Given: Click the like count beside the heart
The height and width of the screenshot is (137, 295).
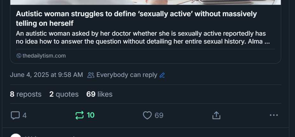Looking at the screenshot, I should point(159,115).
